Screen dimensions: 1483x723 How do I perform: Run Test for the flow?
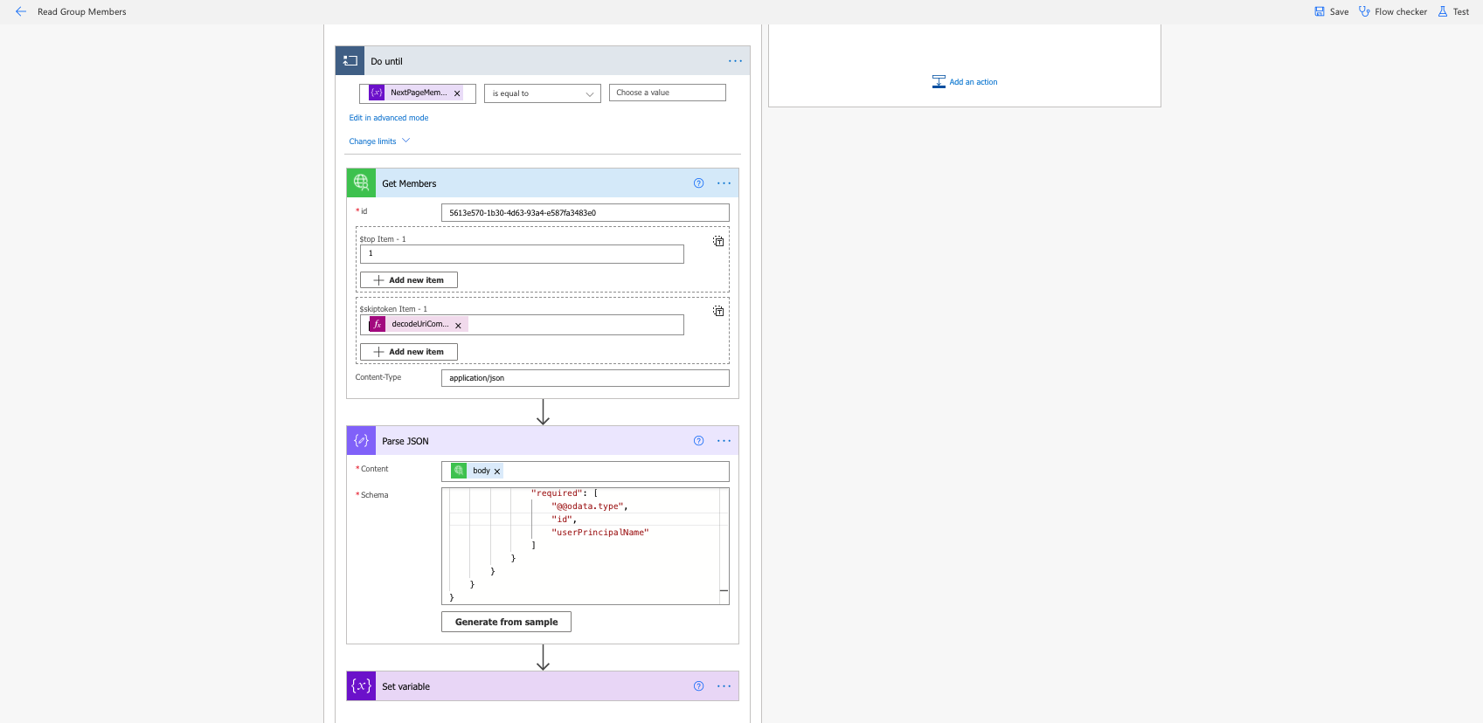pyautogui.click(x=1453, y=11)
